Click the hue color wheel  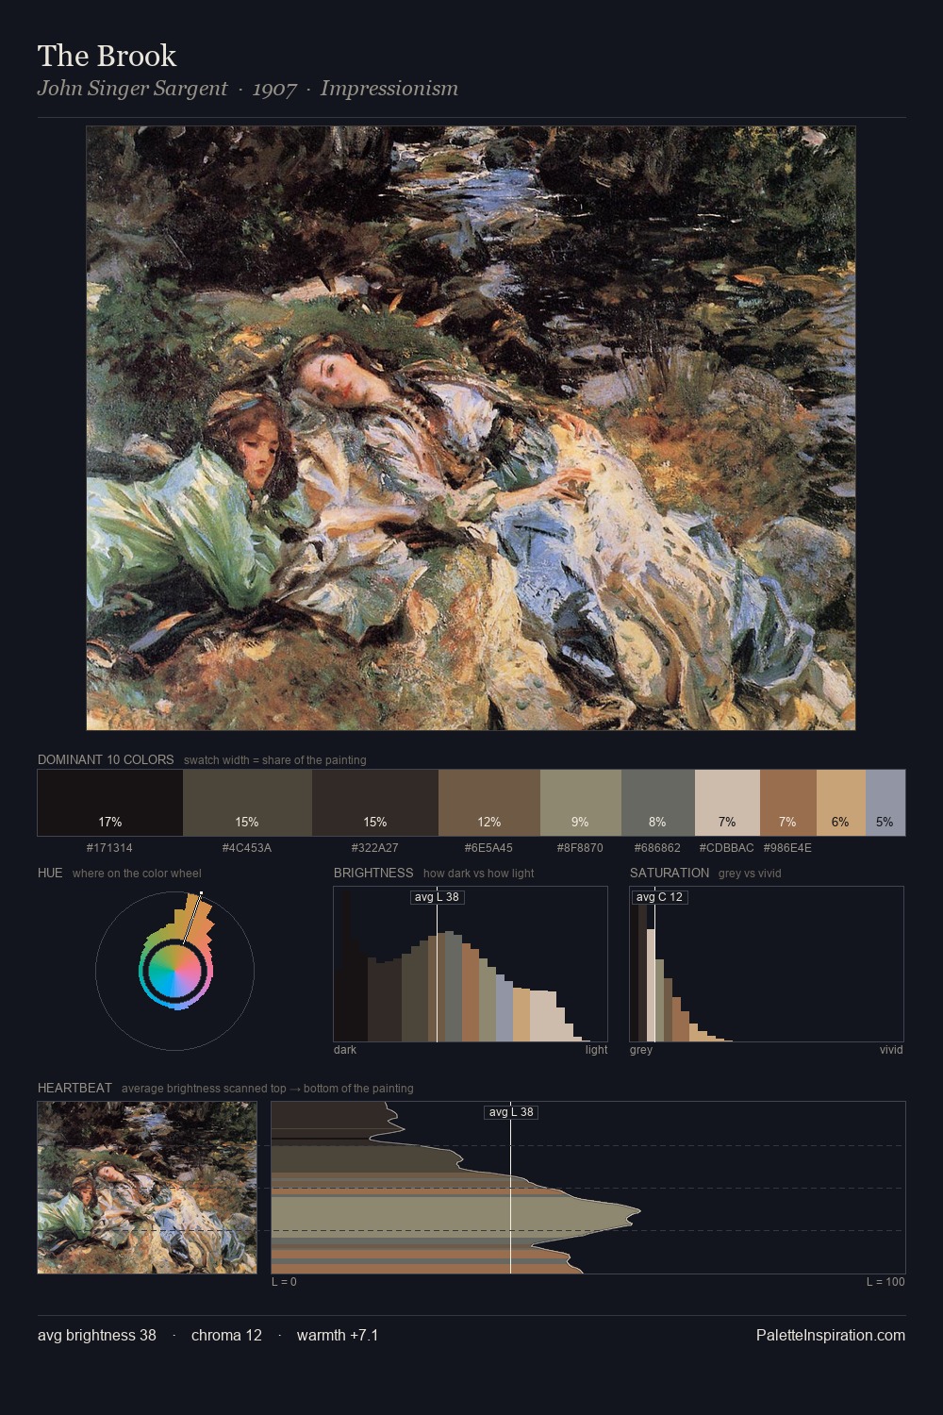[175, 970]
